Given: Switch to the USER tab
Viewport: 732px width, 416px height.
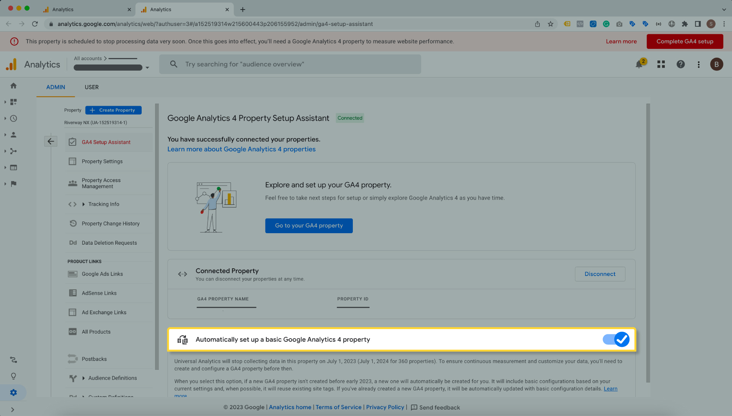Looking at the screenshot, I should [92, 87].
